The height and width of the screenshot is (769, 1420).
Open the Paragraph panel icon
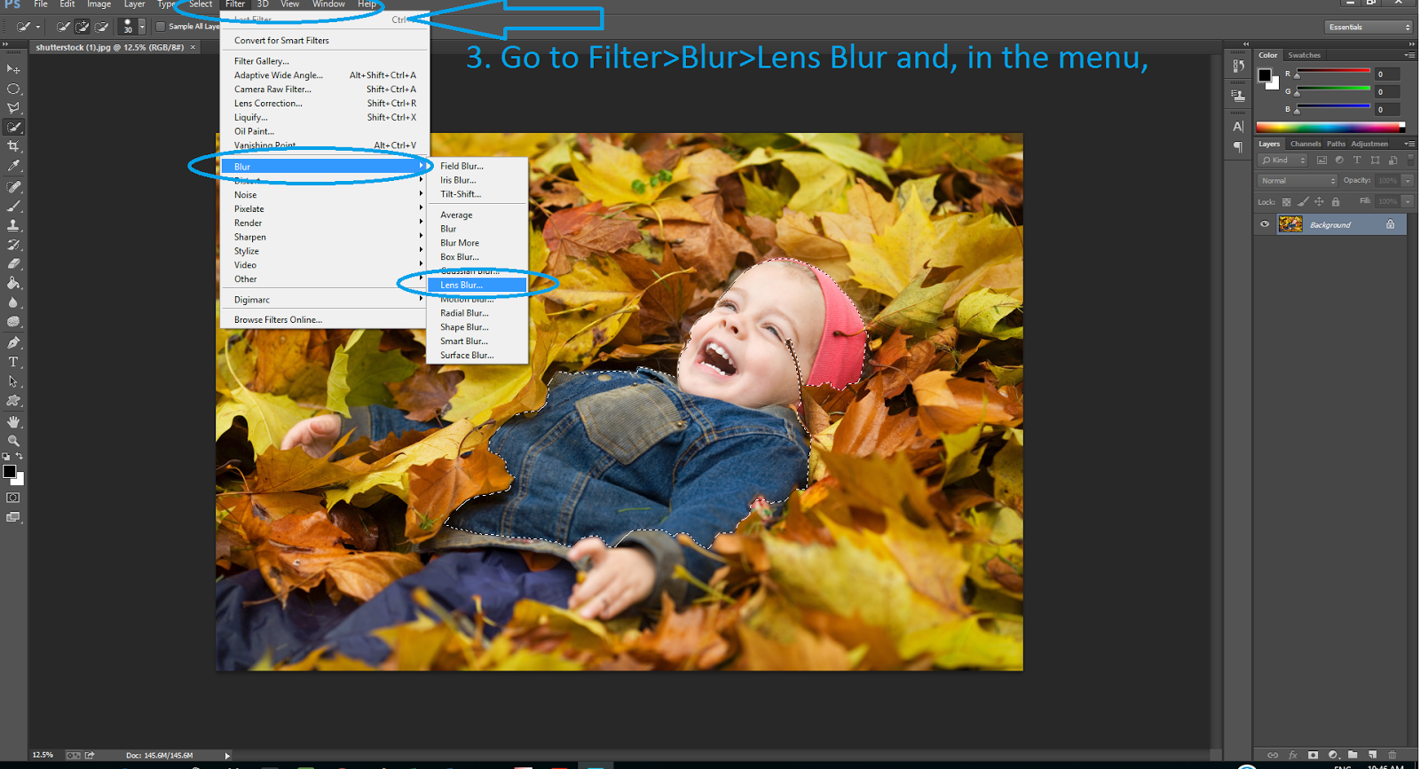(x=1238, y=147)
